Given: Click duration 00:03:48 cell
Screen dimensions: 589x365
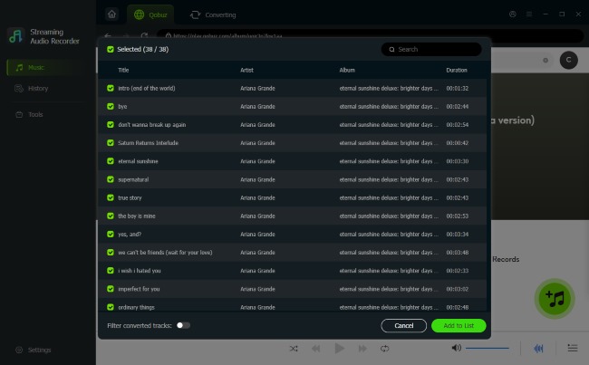Looking at the screenshot, I should click(457, 253).
